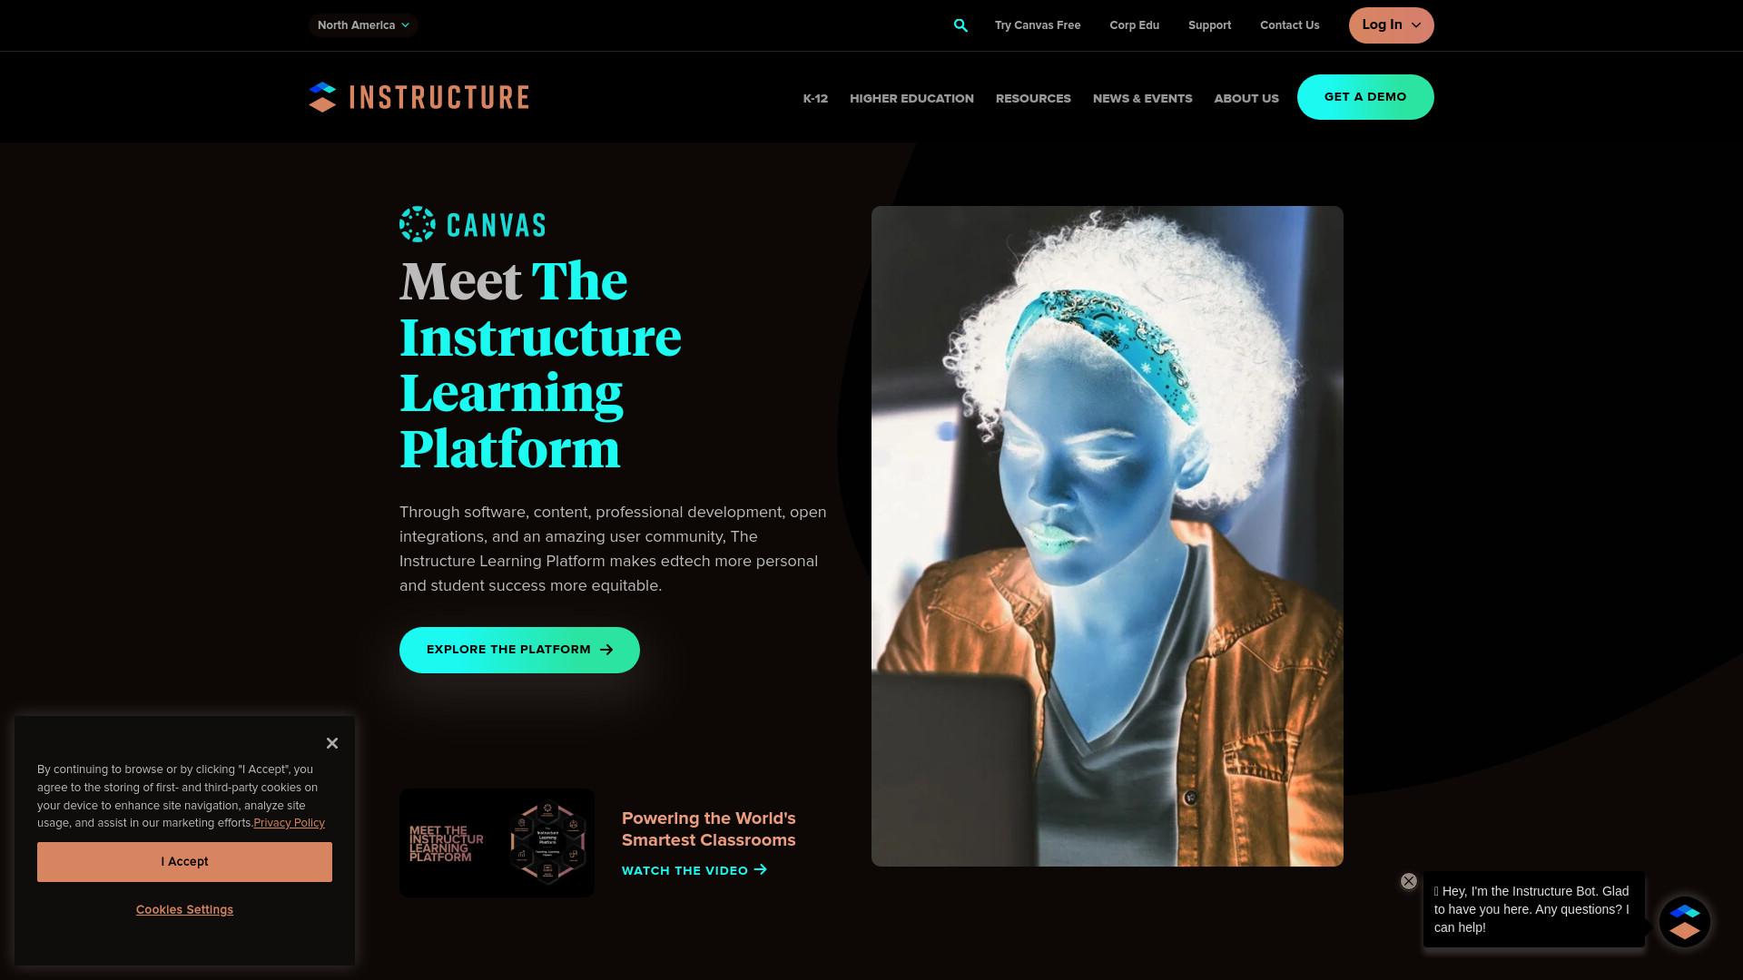Image resolution: width=1743 pixels, height=980 pixels.
Task: Open the search magnifier icon
Action: click(x=960, y=25)
